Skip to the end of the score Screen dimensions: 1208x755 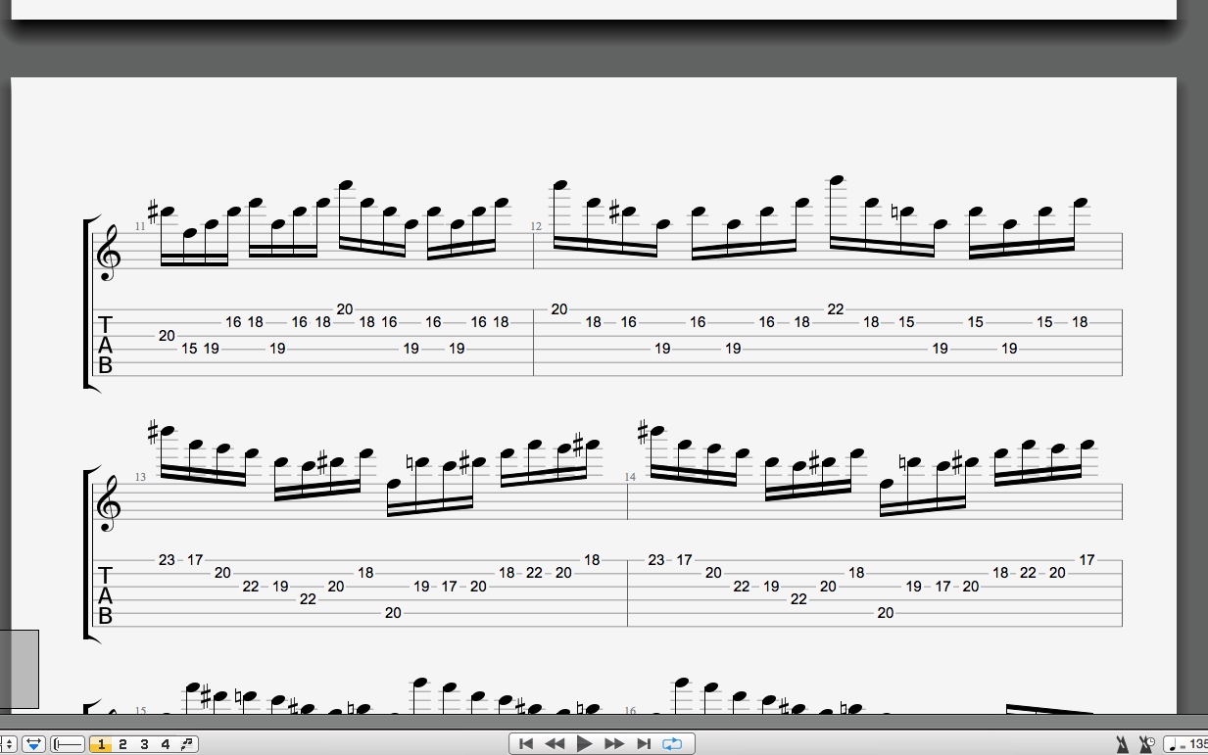coord(644,743)
